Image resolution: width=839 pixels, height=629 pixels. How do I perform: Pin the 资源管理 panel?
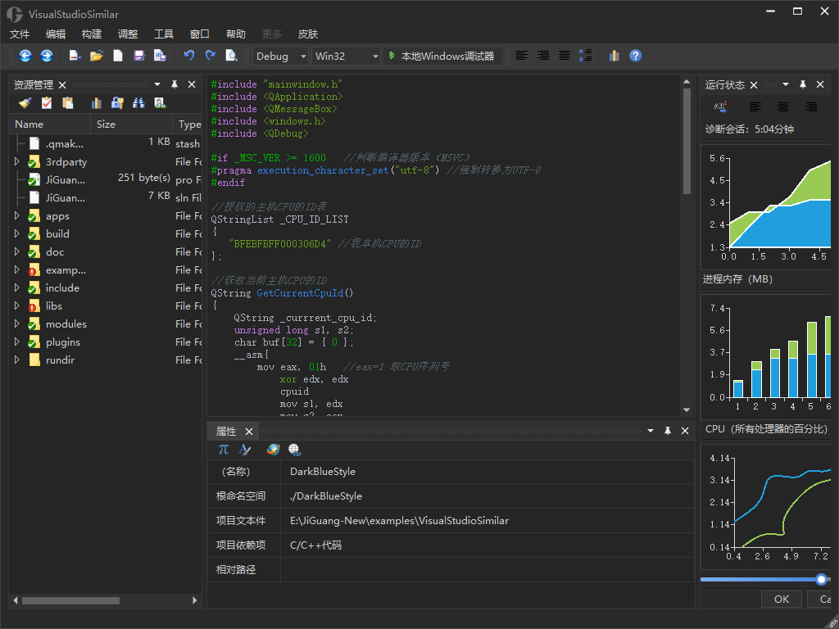(175, 84)
